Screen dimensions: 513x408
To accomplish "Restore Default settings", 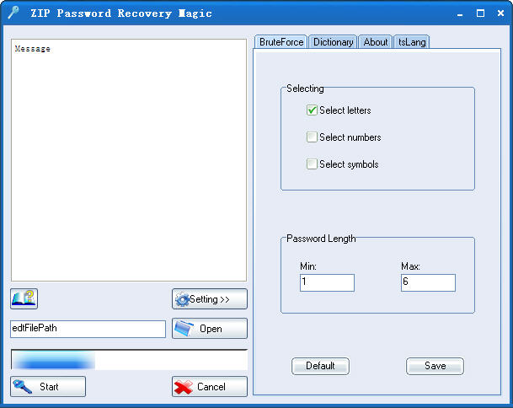I will click(320, 366).
